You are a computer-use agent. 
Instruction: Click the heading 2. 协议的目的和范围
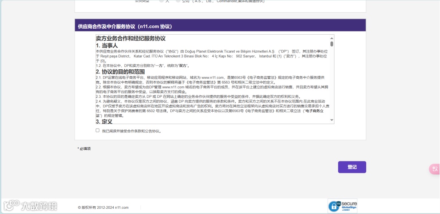click(120, 72)
